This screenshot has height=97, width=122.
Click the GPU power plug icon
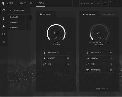(x=88, y=58)
